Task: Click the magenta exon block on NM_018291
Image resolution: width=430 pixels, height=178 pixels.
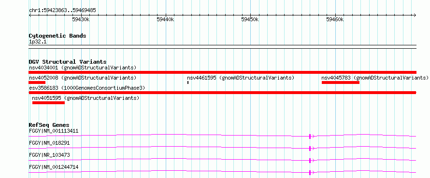Action: point(310,149)
